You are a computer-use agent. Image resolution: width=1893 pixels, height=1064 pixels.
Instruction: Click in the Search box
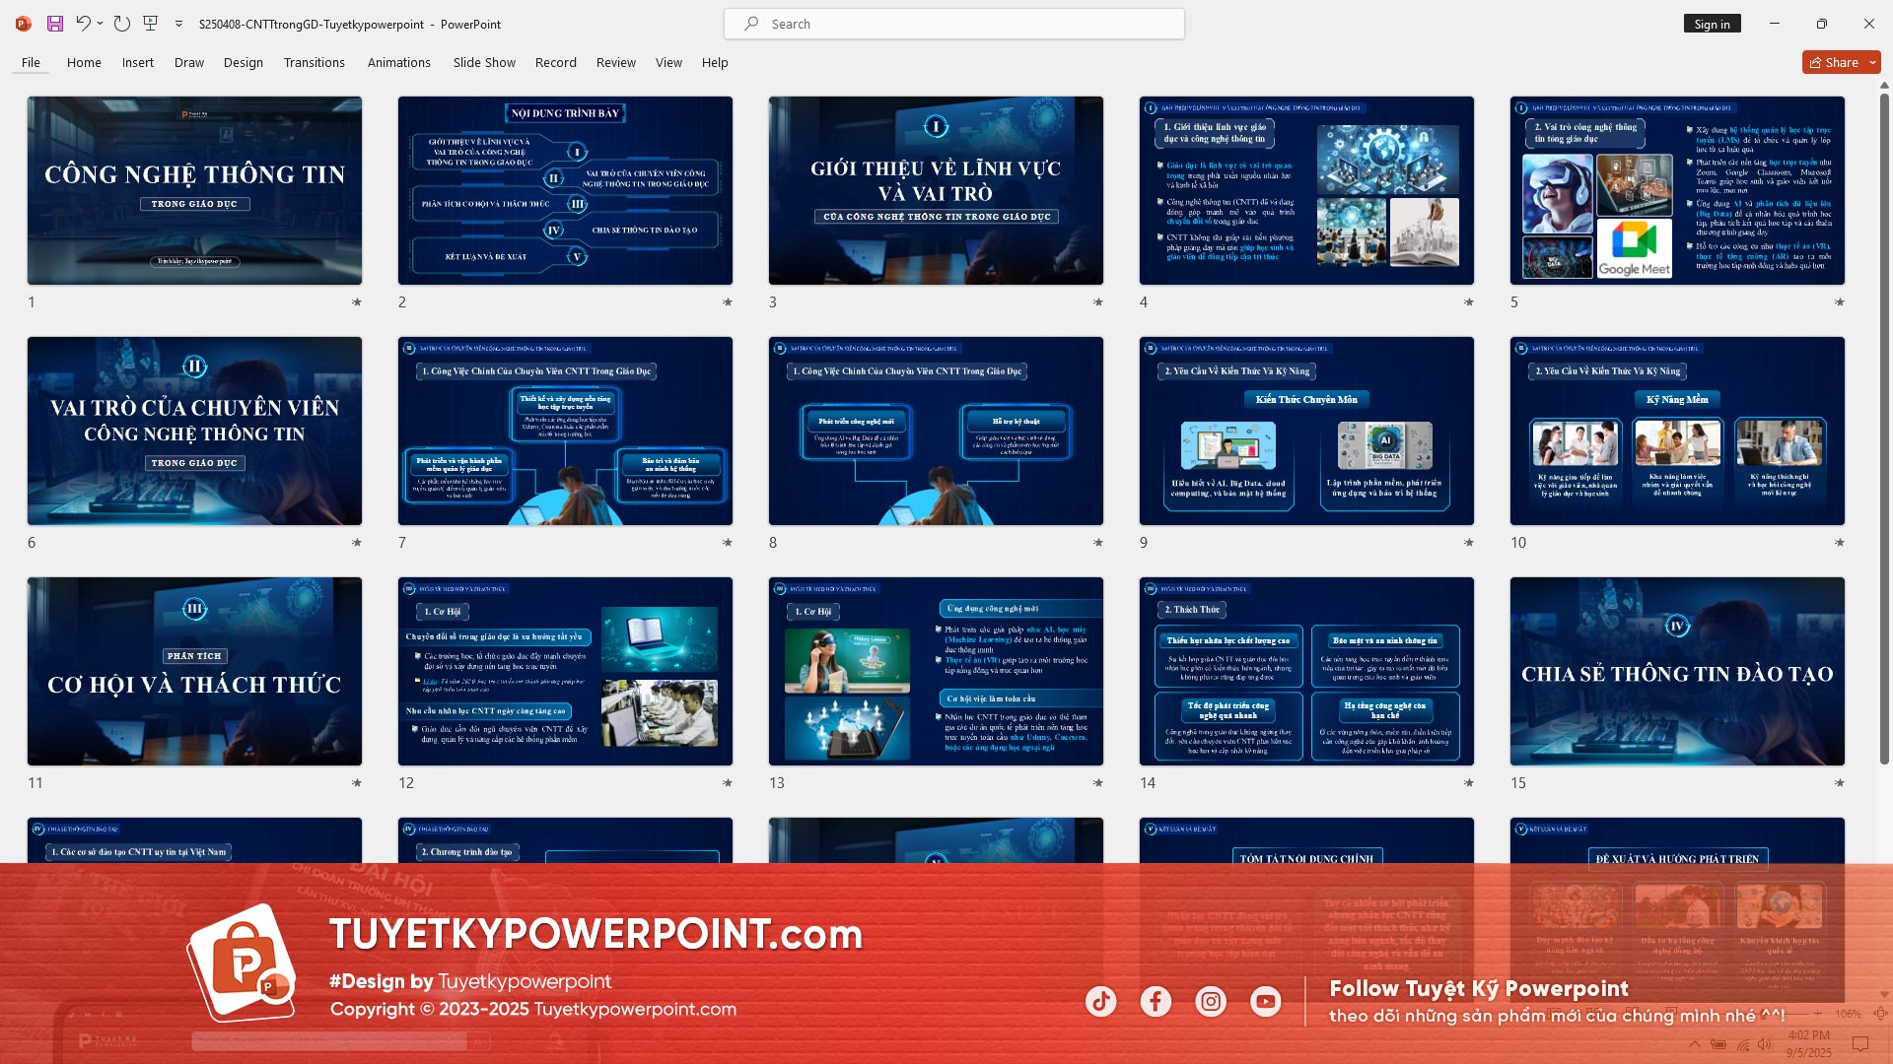(954, 24)
